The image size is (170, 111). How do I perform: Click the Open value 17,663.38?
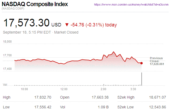coord(100,97)
